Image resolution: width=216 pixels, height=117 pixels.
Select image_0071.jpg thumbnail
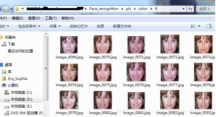coord(136,45)
